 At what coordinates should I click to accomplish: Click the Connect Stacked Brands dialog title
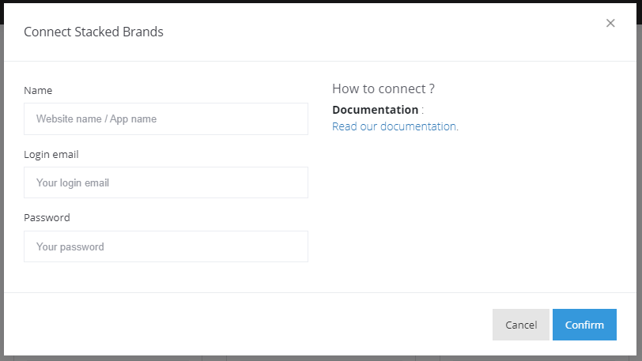pyautogui.click(x=93, y=32)
